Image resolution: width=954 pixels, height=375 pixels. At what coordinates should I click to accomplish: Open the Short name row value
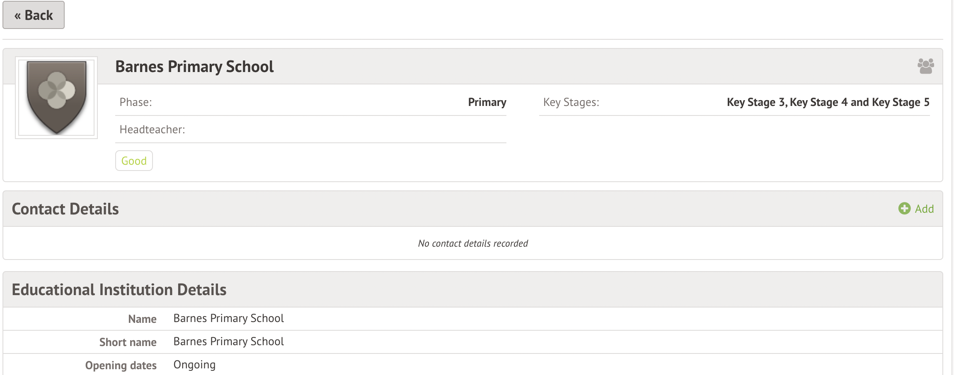[228, 341]
